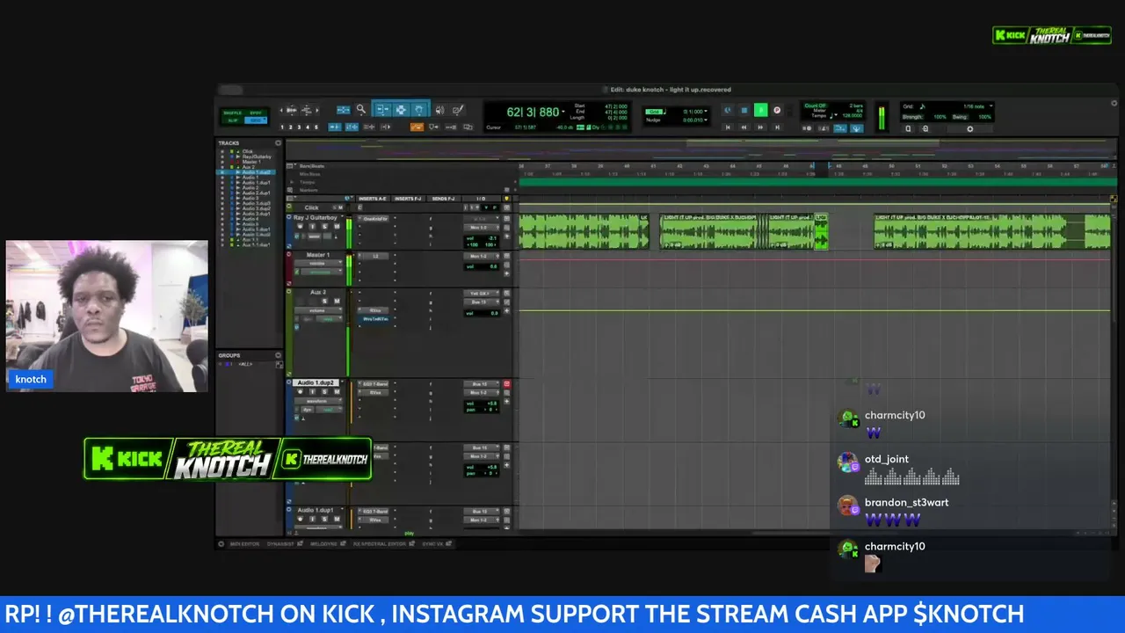Solo the Ray J Guitarboy track
1125x633 pixels.
[x=325, y=227]
